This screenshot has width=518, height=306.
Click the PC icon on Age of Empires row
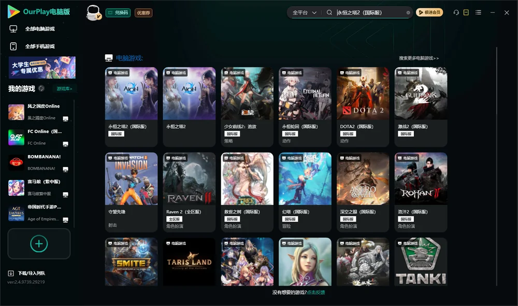click(65, 220)
